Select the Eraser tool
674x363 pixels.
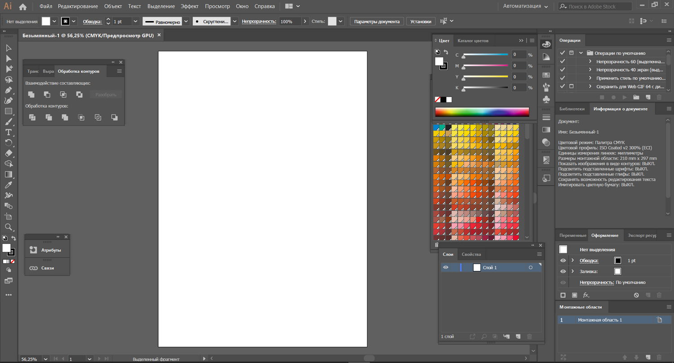9,153
